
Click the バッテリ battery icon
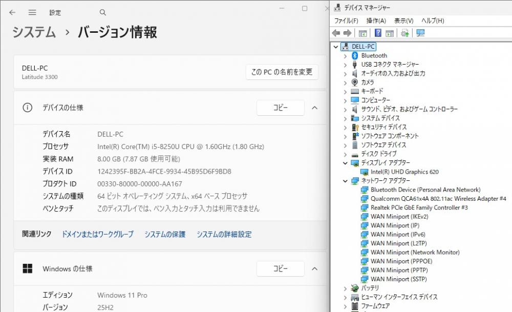355,288
